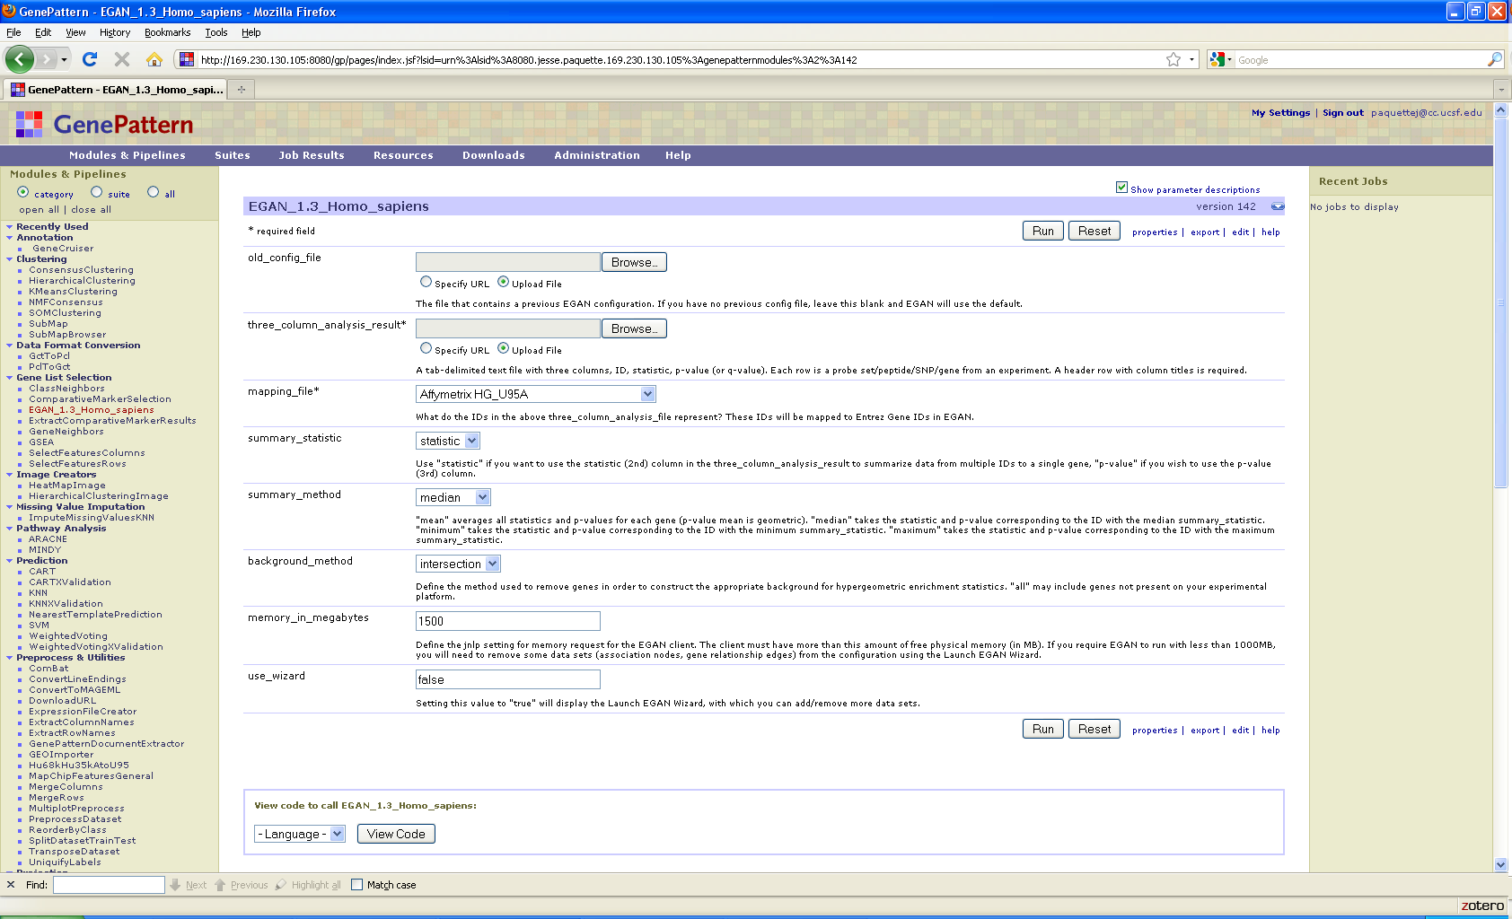Select the category radio button

coord(23,192)
